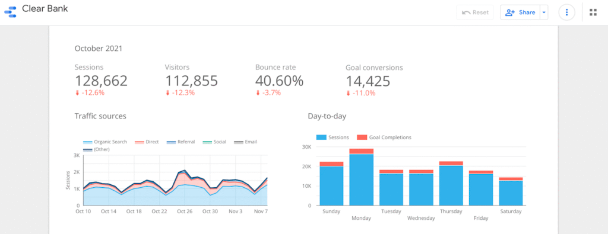
Task: Open the three-dot more options menu
Action: [x=566, y=12]
